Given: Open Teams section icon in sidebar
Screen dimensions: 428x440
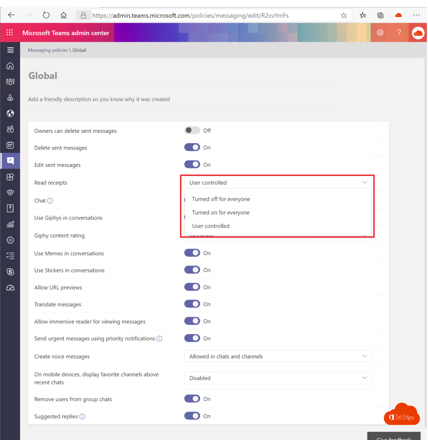Looking at the screenshot, I should tap(10, 82).
